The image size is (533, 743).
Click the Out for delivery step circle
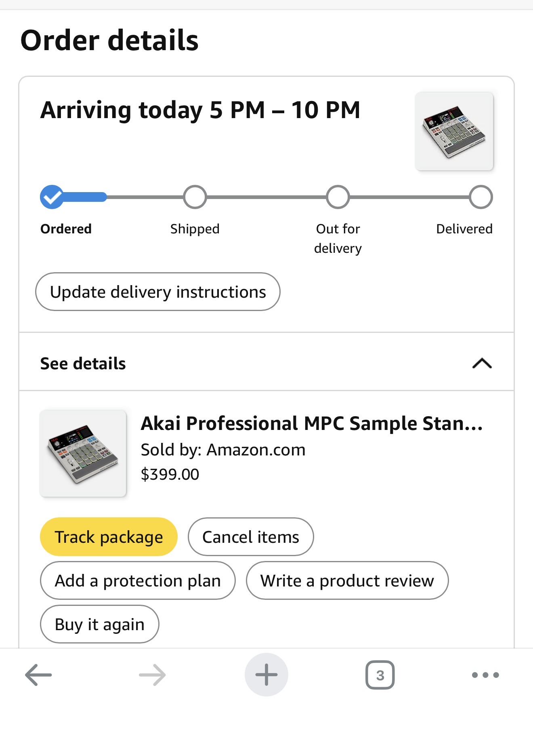338,197
